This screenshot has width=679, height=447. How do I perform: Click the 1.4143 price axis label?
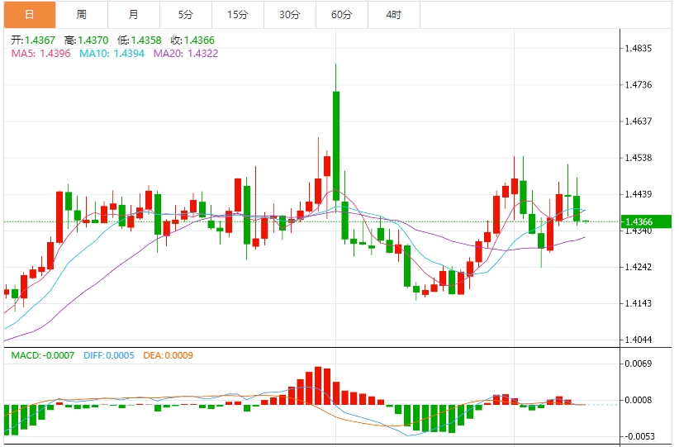point(639,303)
